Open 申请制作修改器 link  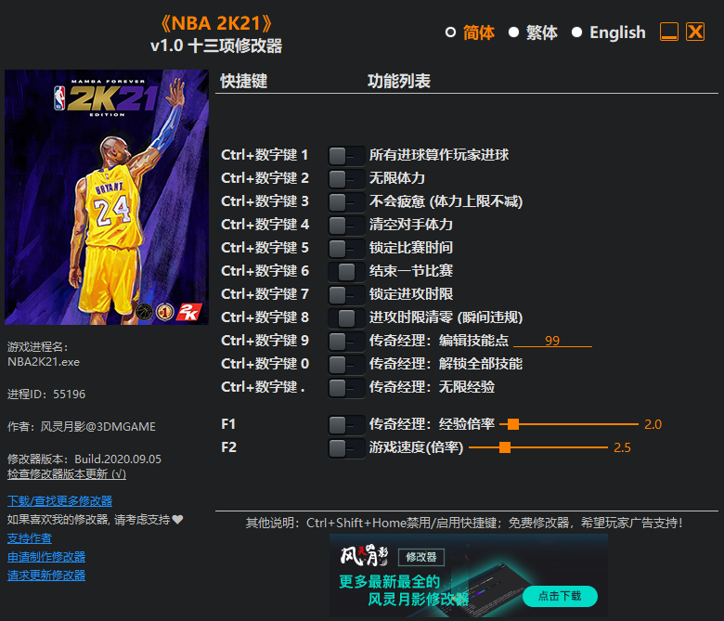coord(46,557)
